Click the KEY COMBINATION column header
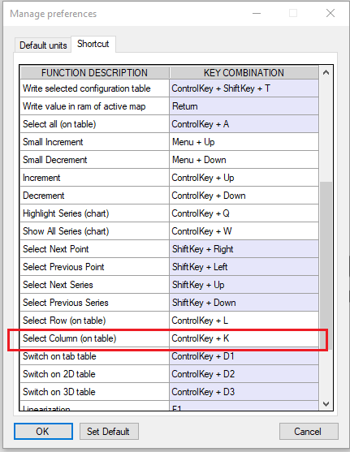 244,73
